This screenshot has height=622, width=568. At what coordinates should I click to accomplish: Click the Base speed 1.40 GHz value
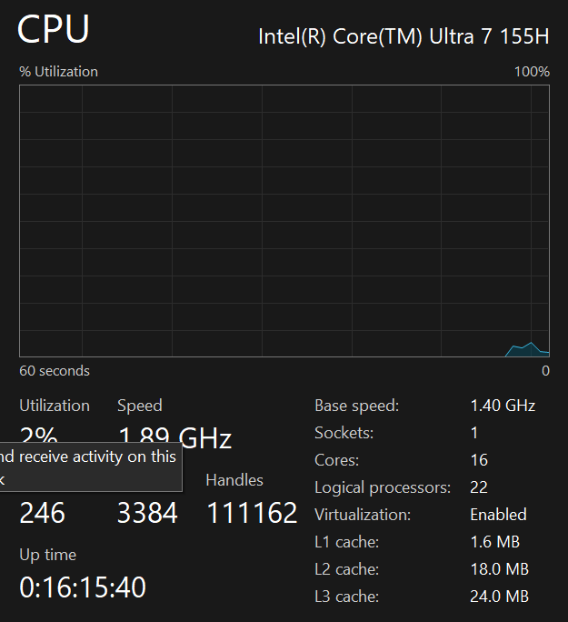(x=503, y=406)
